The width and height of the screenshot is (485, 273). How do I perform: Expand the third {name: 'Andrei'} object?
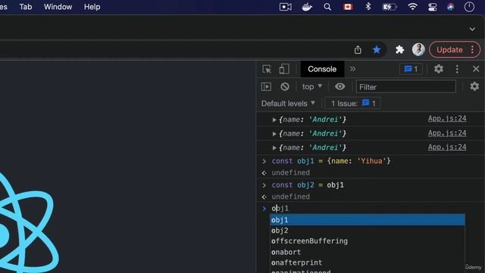(274, 148)
